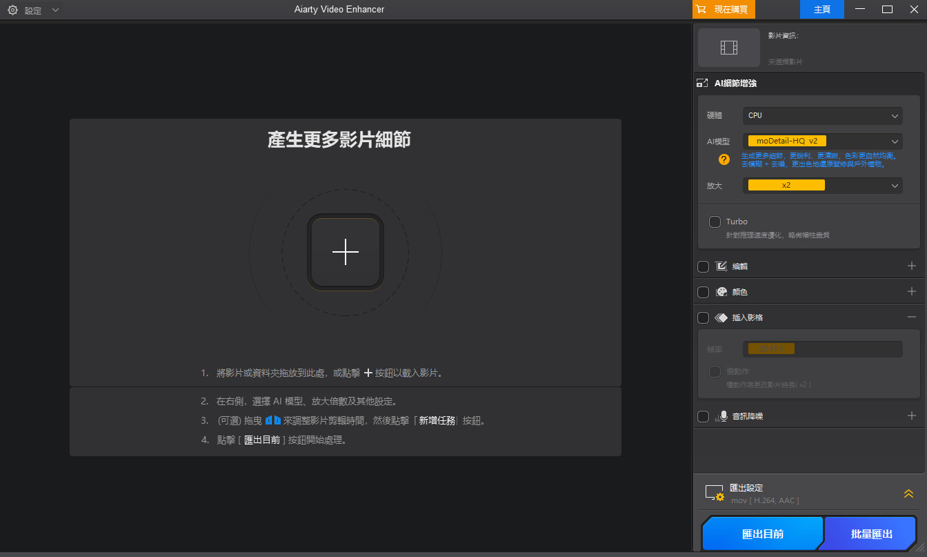This screenshot has width=927, height=557.
Task: Click the 未選擇影片 text
Action: (786, 62)
